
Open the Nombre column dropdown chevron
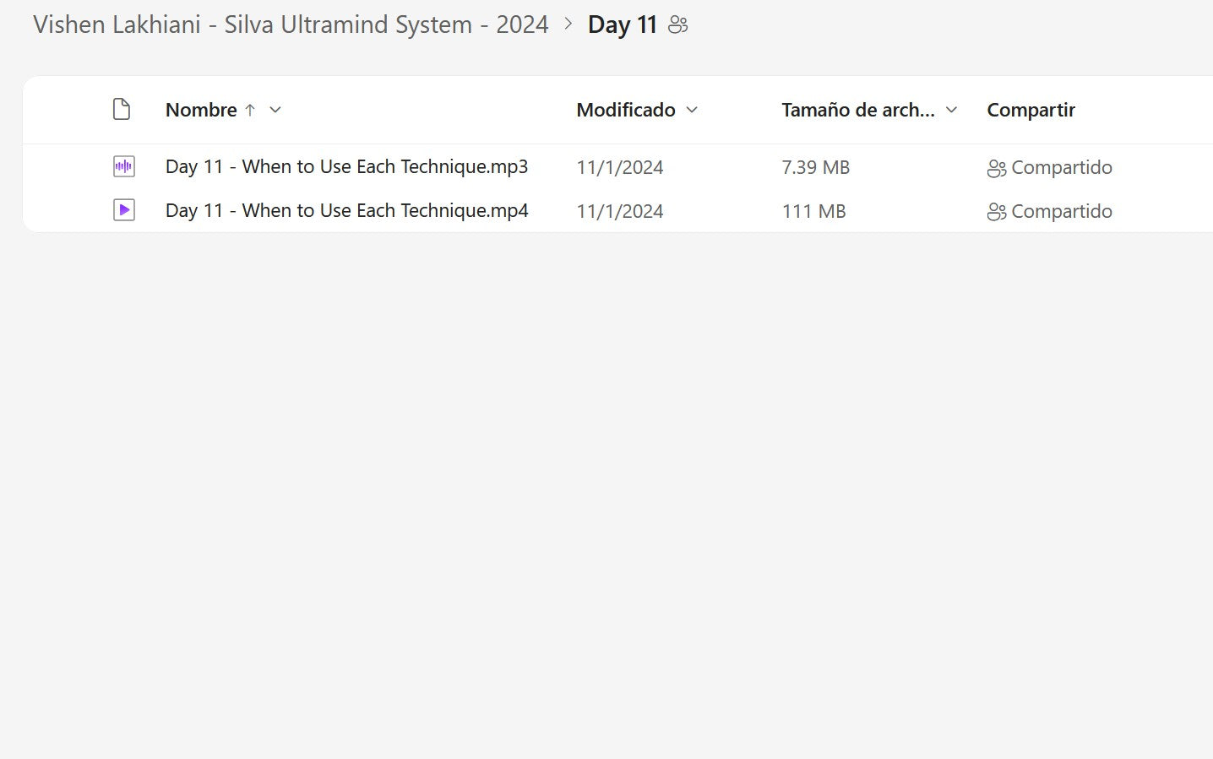tap(275, 110)
